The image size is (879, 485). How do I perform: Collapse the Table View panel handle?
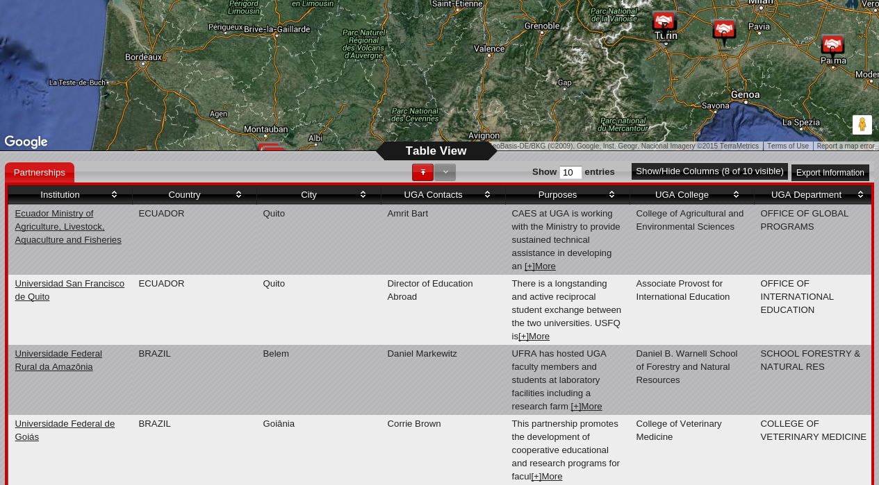[436, 151]
